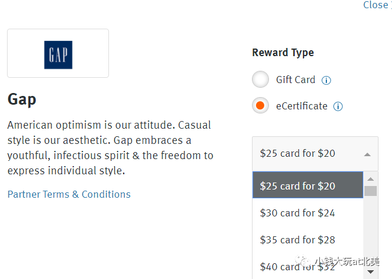This screenshot has width=392, height=279.
Task: Open Partner Terms & Conditions link
Action: coord(69,194)
